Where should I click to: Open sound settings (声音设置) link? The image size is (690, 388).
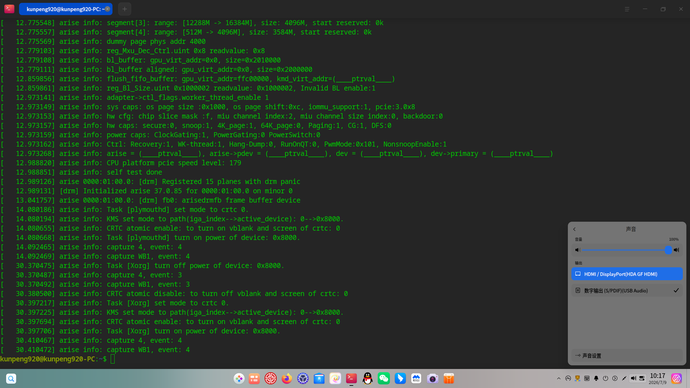click(x=627, y=356)
